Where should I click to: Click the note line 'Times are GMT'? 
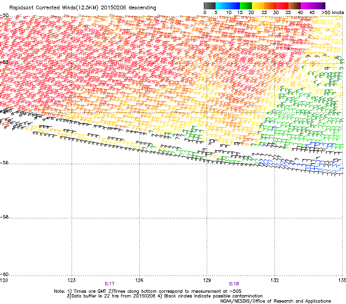(x=90, y=291)
